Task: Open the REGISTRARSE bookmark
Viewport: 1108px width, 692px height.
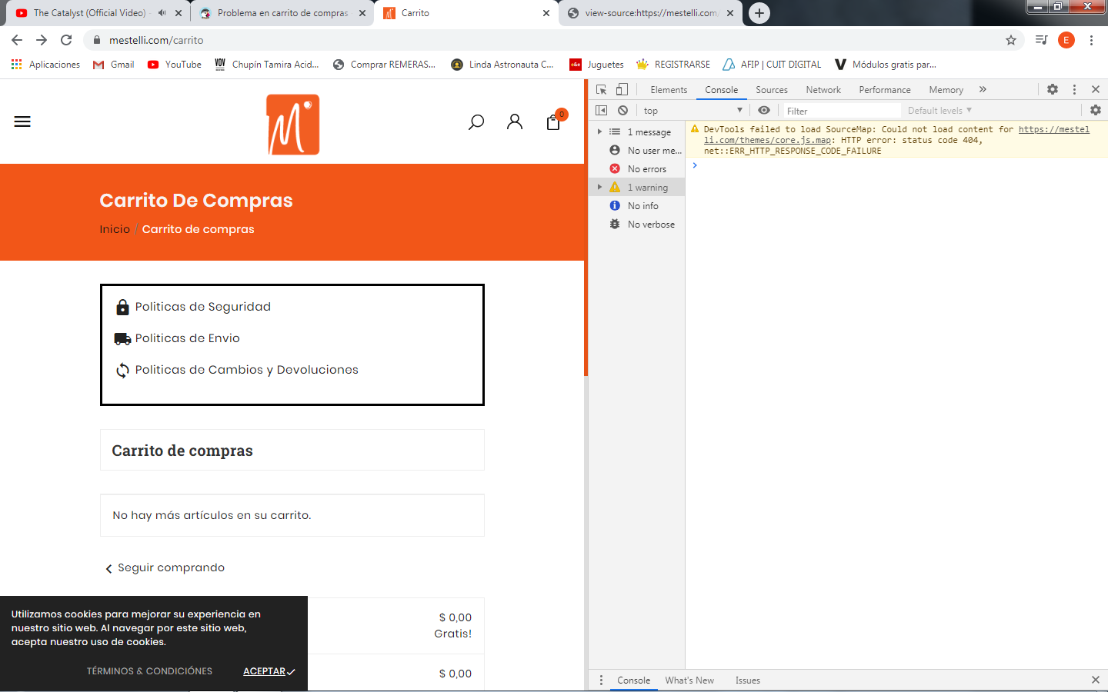Action: click(x=673, y=65)
